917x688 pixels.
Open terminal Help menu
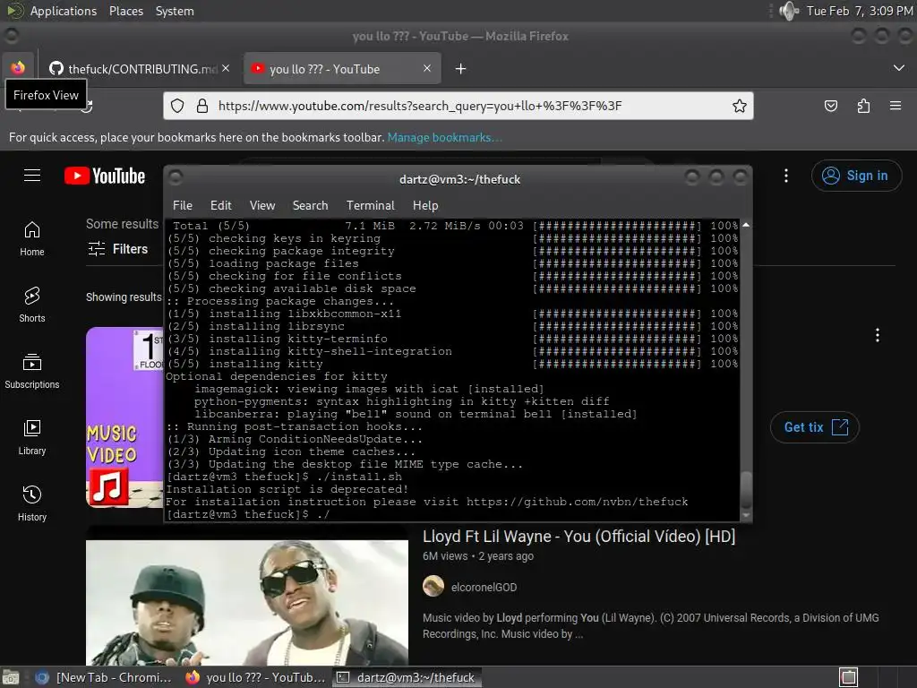(425, 205)
